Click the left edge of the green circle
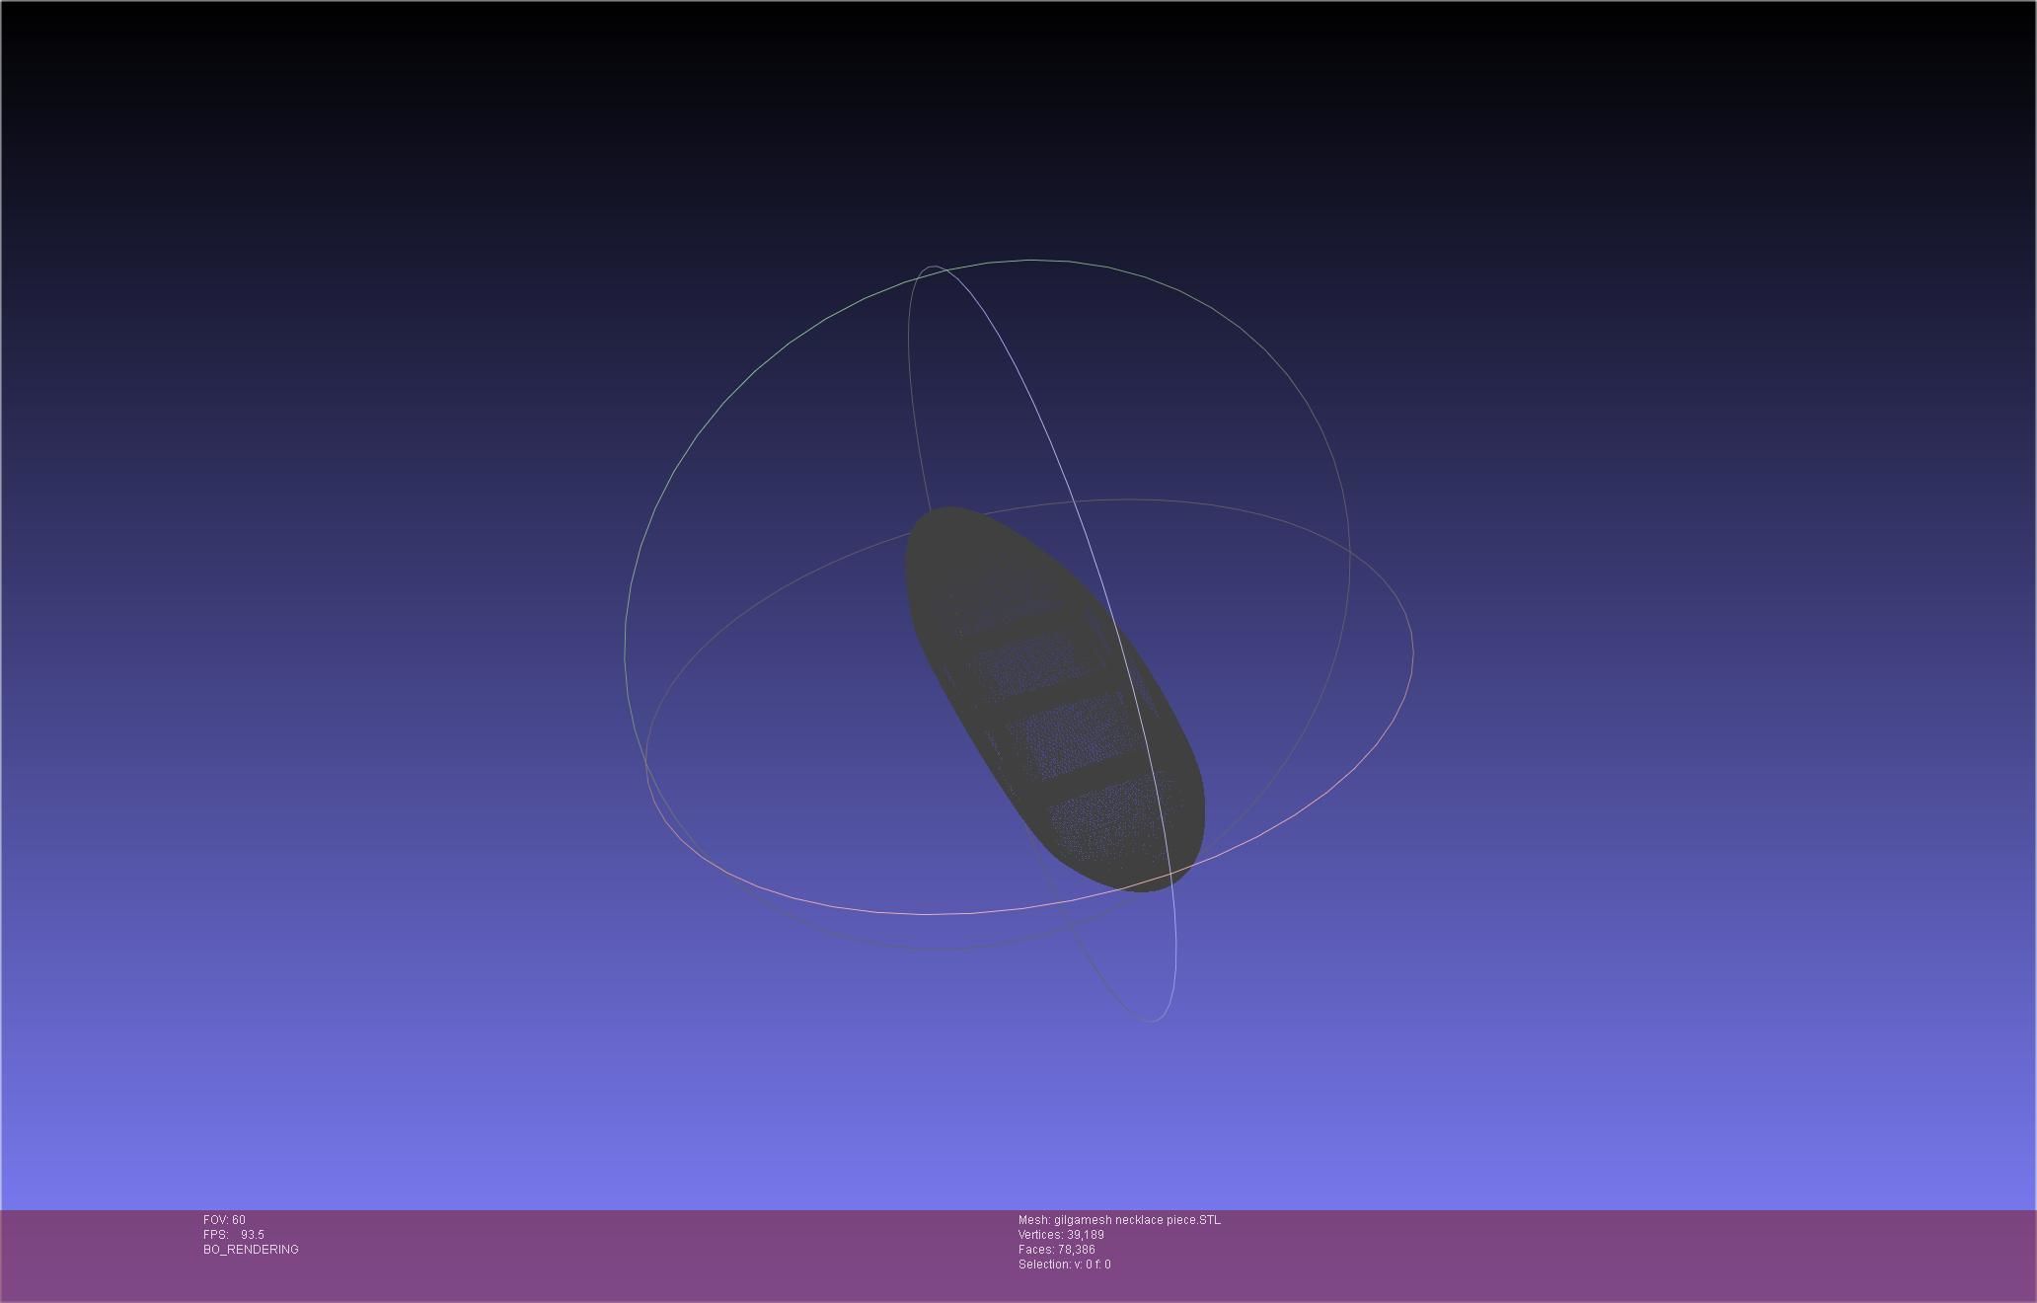2037x1303 pixels. point(626,651)
